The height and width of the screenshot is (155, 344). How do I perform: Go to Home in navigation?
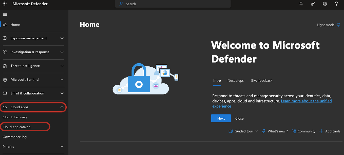[15, 24]
